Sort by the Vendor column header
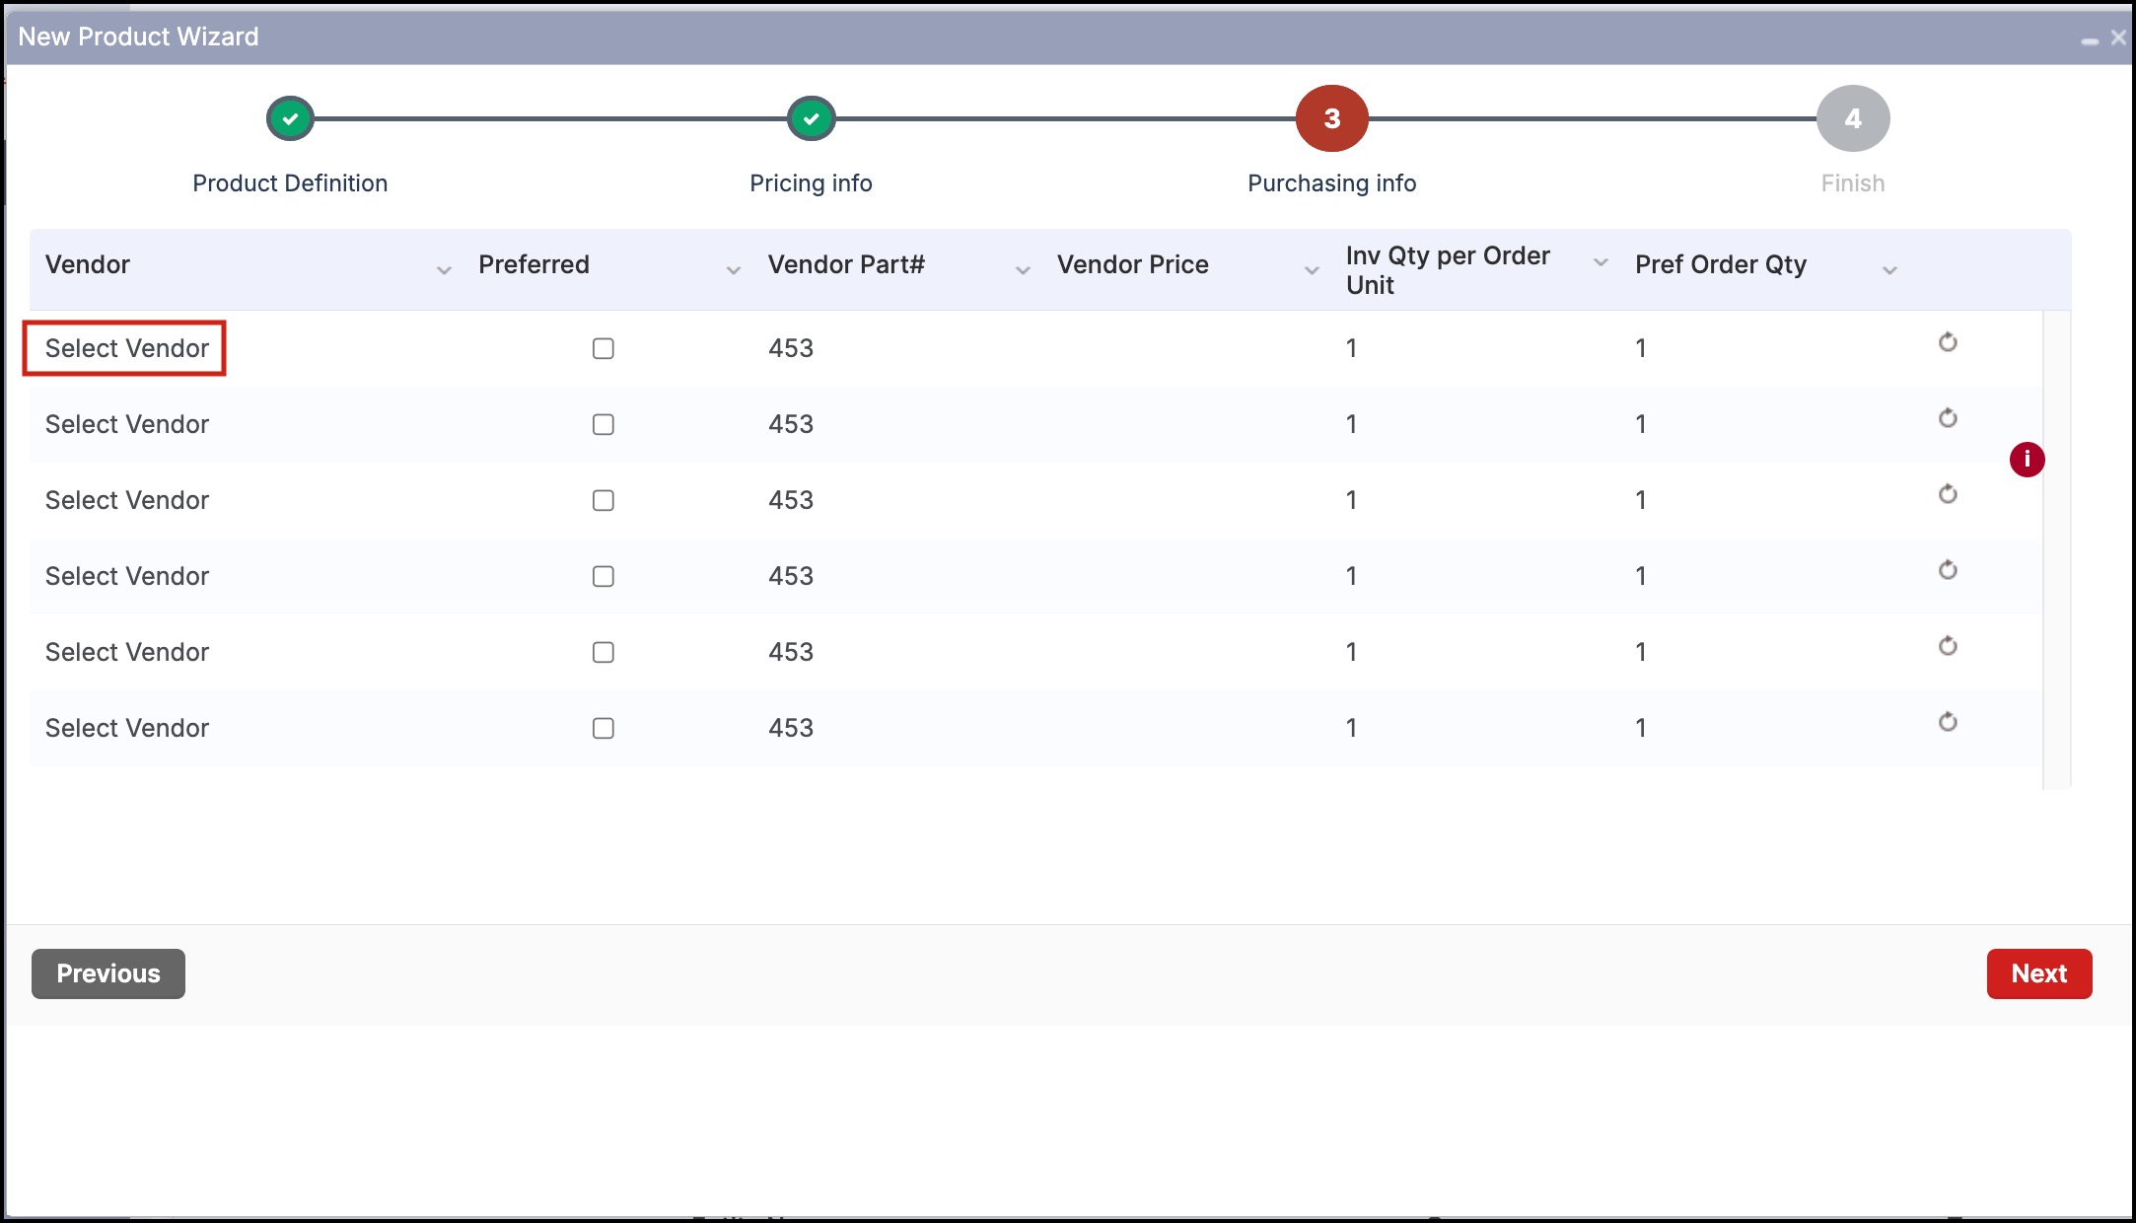The image size is (2136, 1223). [88, 264]
